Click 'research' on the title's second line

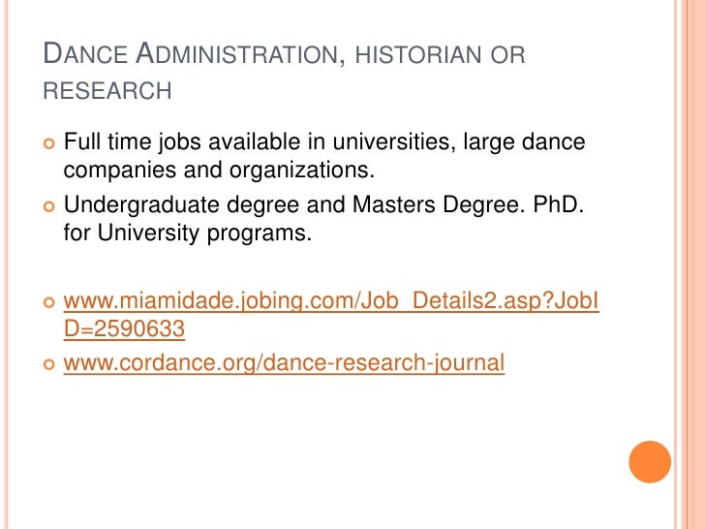(x=107, y=91)
